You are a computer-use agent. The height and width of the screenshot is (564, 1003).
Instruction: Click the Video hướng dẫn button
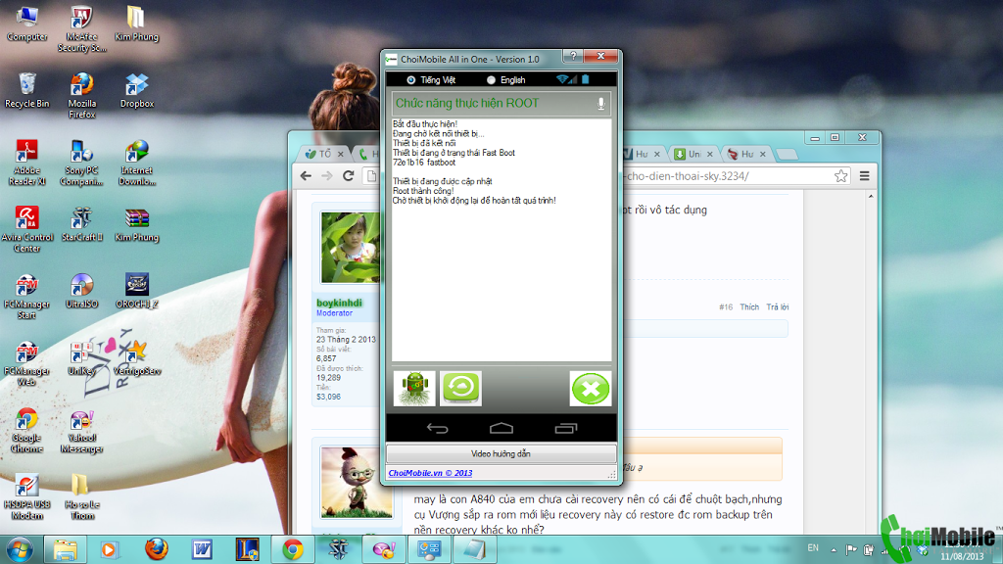501,454
